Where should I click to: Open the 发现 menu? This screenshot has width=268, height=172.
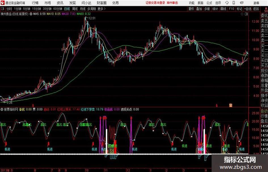pos(73,3)
